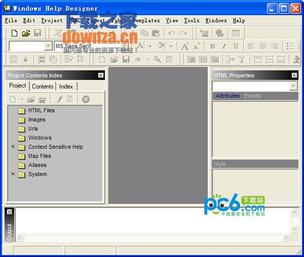Select the HTML Files folder
Viewport: 304px width, 257px height.
(x=42, y=110)
